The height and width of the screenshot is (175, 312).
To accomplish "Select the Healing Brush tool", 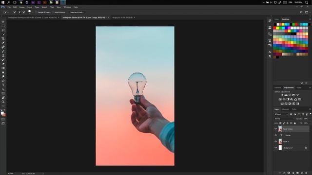I will click(3, 47).
